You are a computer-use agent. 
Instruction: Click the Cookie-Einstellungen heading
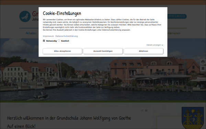pos(62,13)
